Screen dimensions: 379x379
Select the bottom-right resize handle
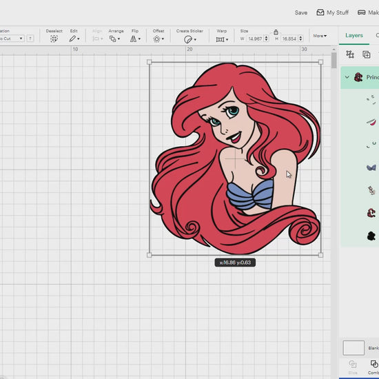(x=320, y=255)
